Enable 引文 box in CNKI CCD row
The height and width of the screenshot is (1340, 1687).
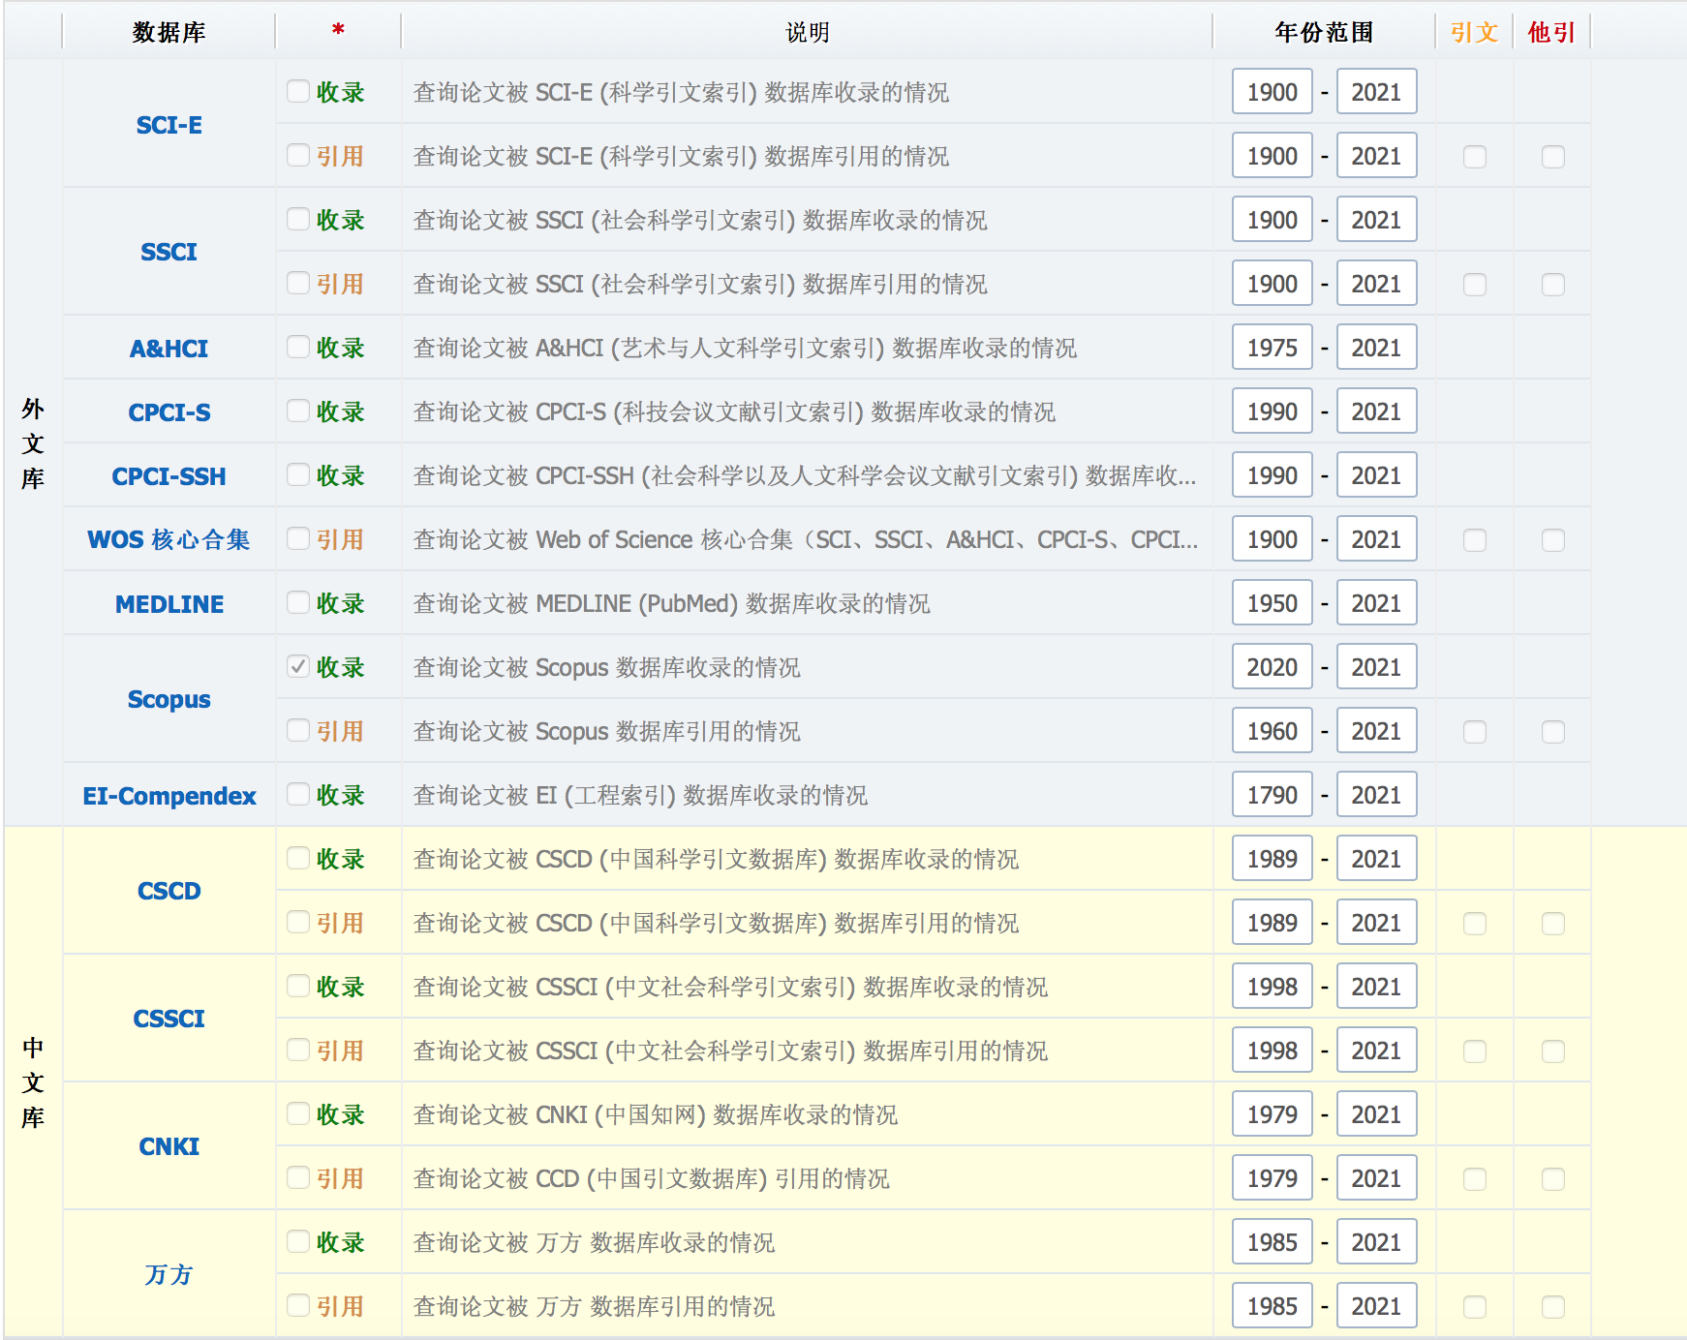click(1475, 1179)
